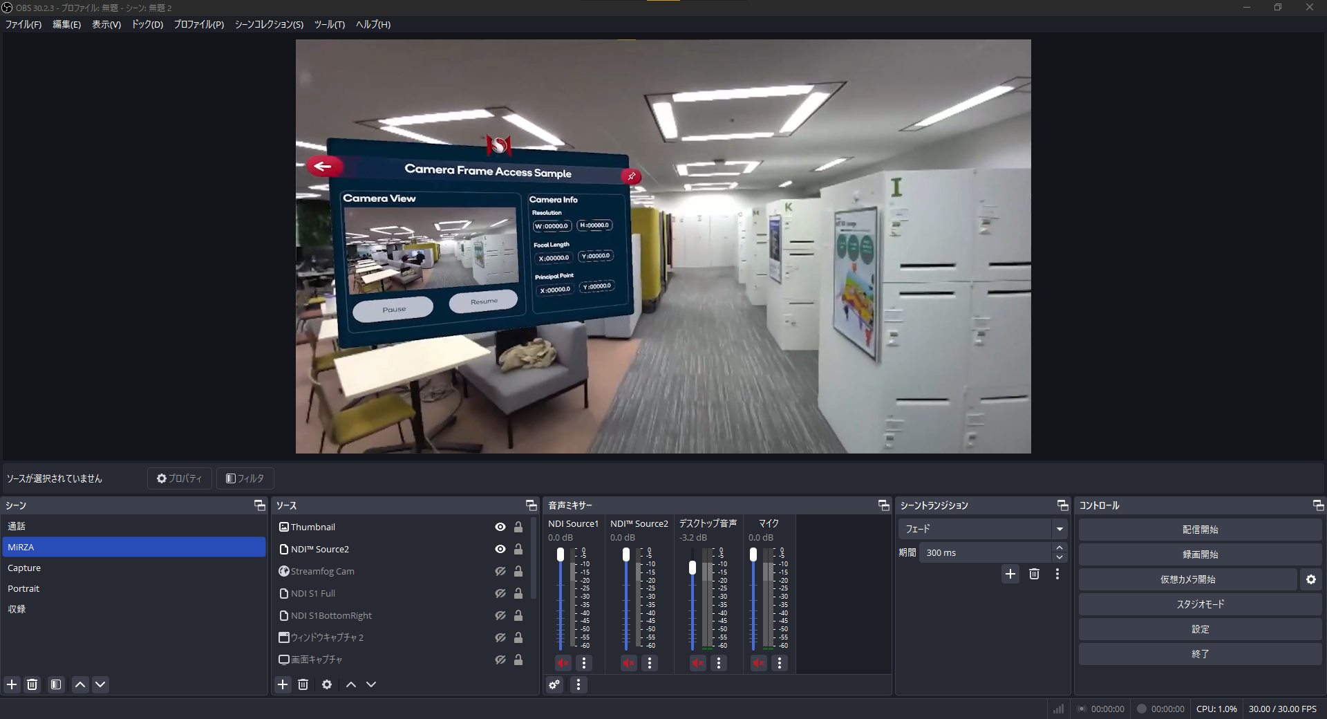Click the プロパティ button
1327x719 pixels.
tap(180, 478)
